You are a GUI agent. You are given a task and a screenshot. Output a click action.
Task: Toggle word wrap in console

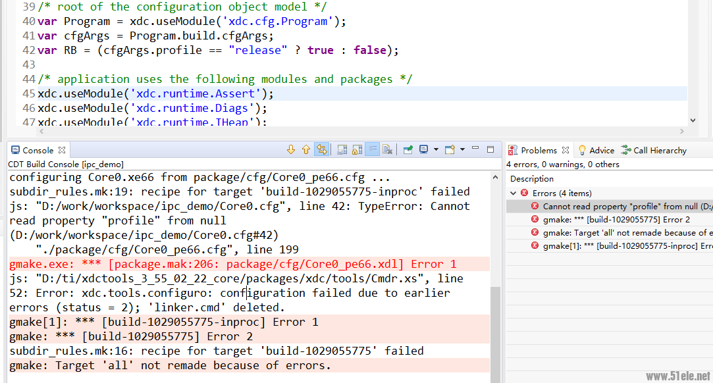tap(373, 150)
